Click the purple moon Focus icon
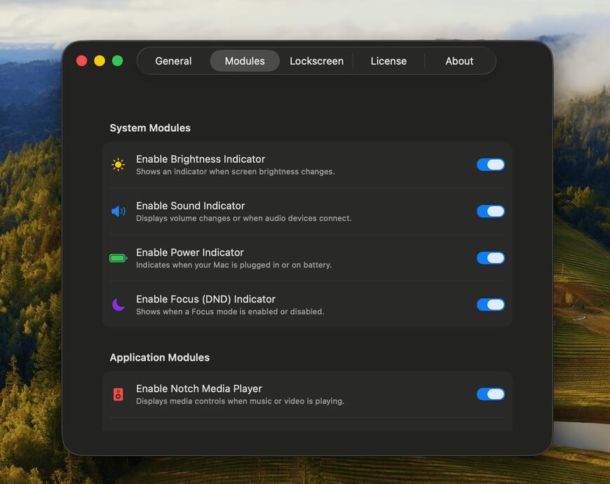This screenshot has height=484, width=610. point(118,304)
